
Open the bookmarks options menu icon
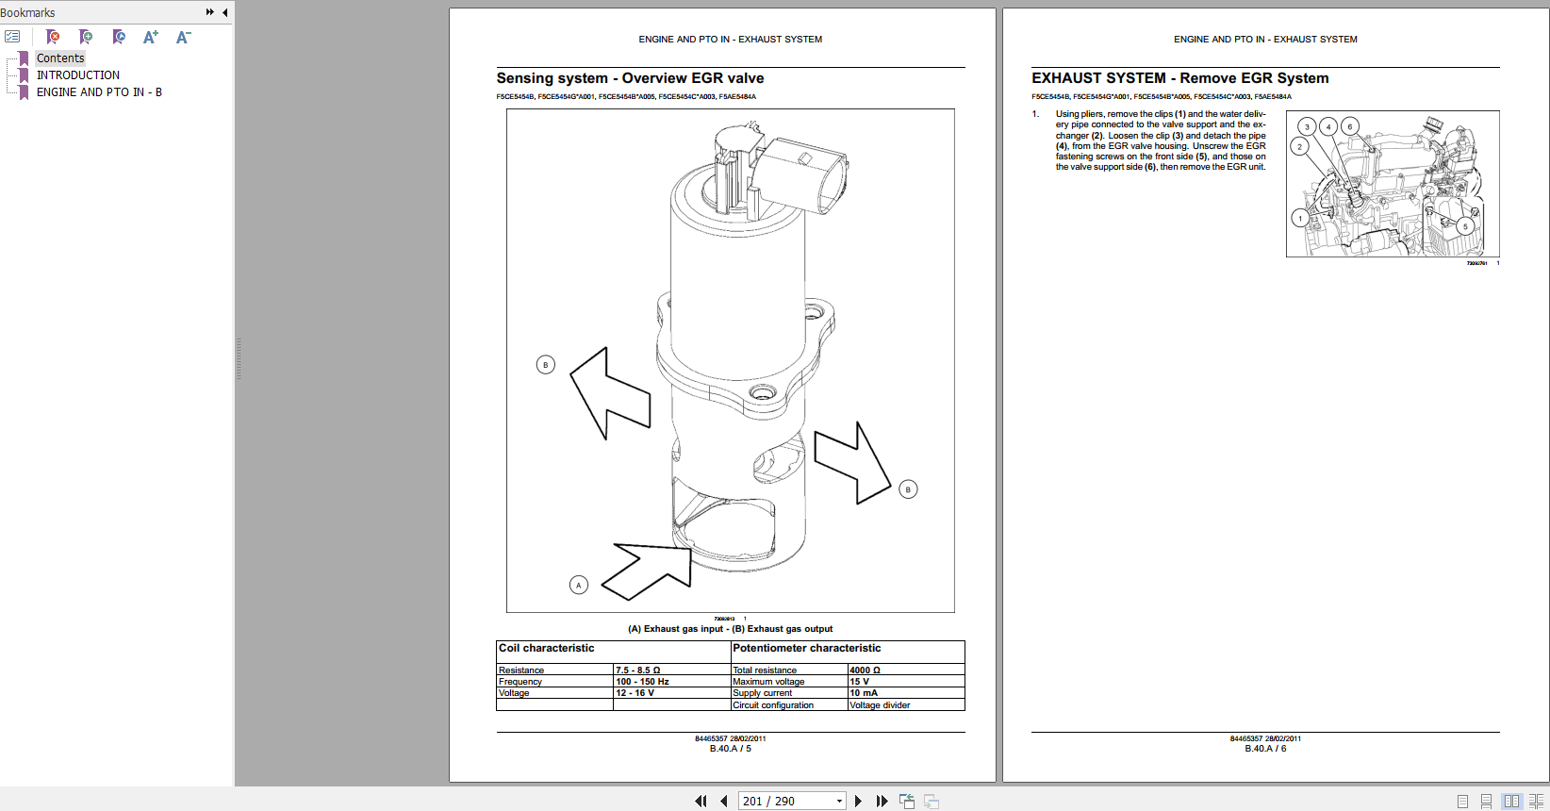click(x=12, y=37)
